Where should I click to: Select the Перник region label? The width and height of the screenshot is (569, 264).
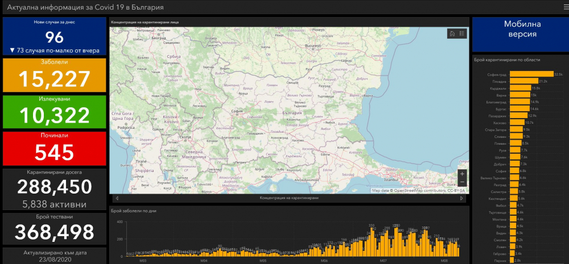click(500, 261)
